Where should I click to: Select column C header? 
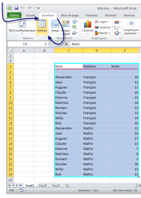pyautogui.click(x=69, y=50)
